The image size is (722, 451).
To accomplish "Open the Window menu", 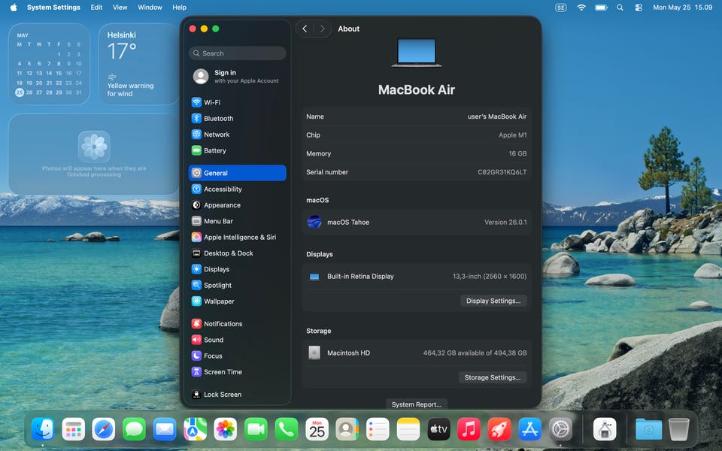I will coord(150,8).
